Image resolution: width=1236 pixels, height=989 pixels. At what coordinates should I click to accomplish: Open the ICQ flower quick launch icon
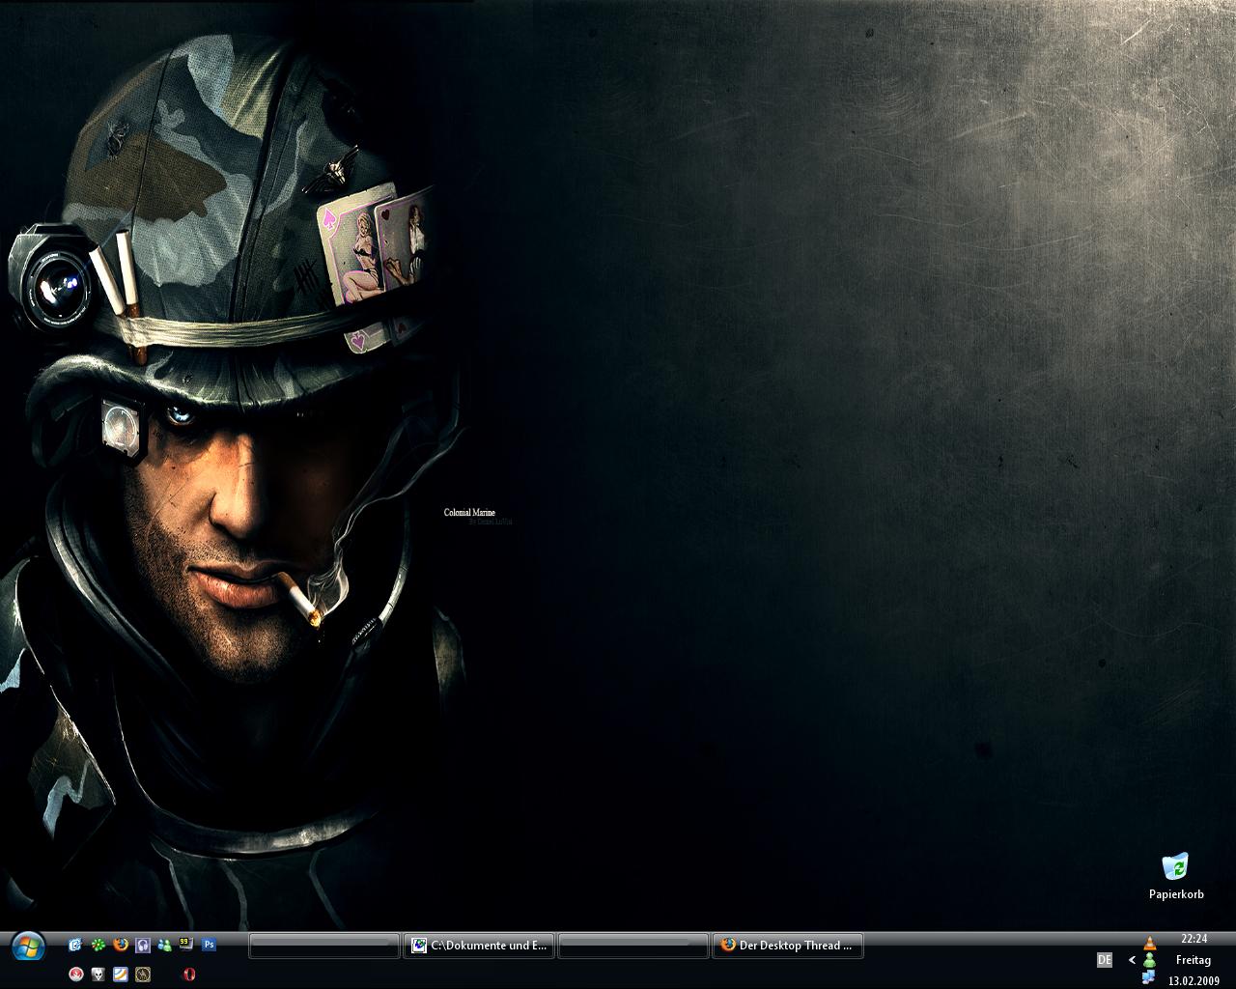coord(98,945)
